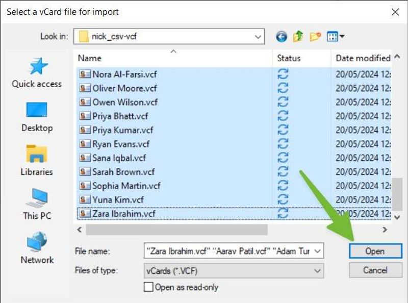Open the Look in dropdown

[x=258, y=36]
